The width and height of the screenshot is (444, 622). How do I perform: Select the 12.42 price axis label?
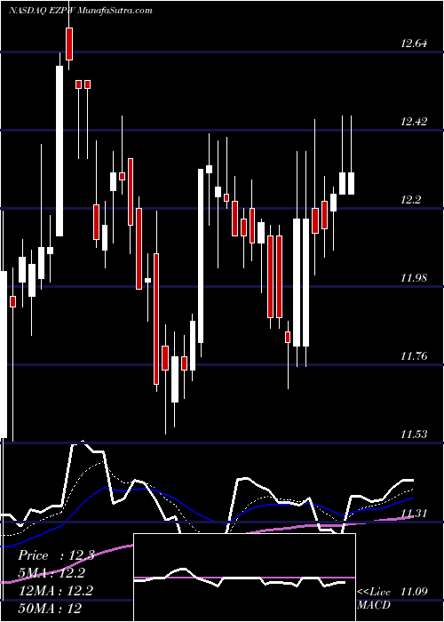(x=414, y=121)
